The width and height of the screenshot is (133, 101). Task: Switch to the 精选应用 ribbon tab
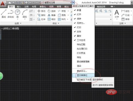pyautogui.click(x=101, y=7)
